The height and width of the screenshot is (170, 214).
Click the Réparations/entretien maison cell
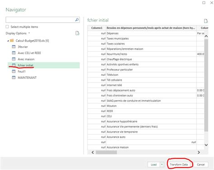coord(151,49)
